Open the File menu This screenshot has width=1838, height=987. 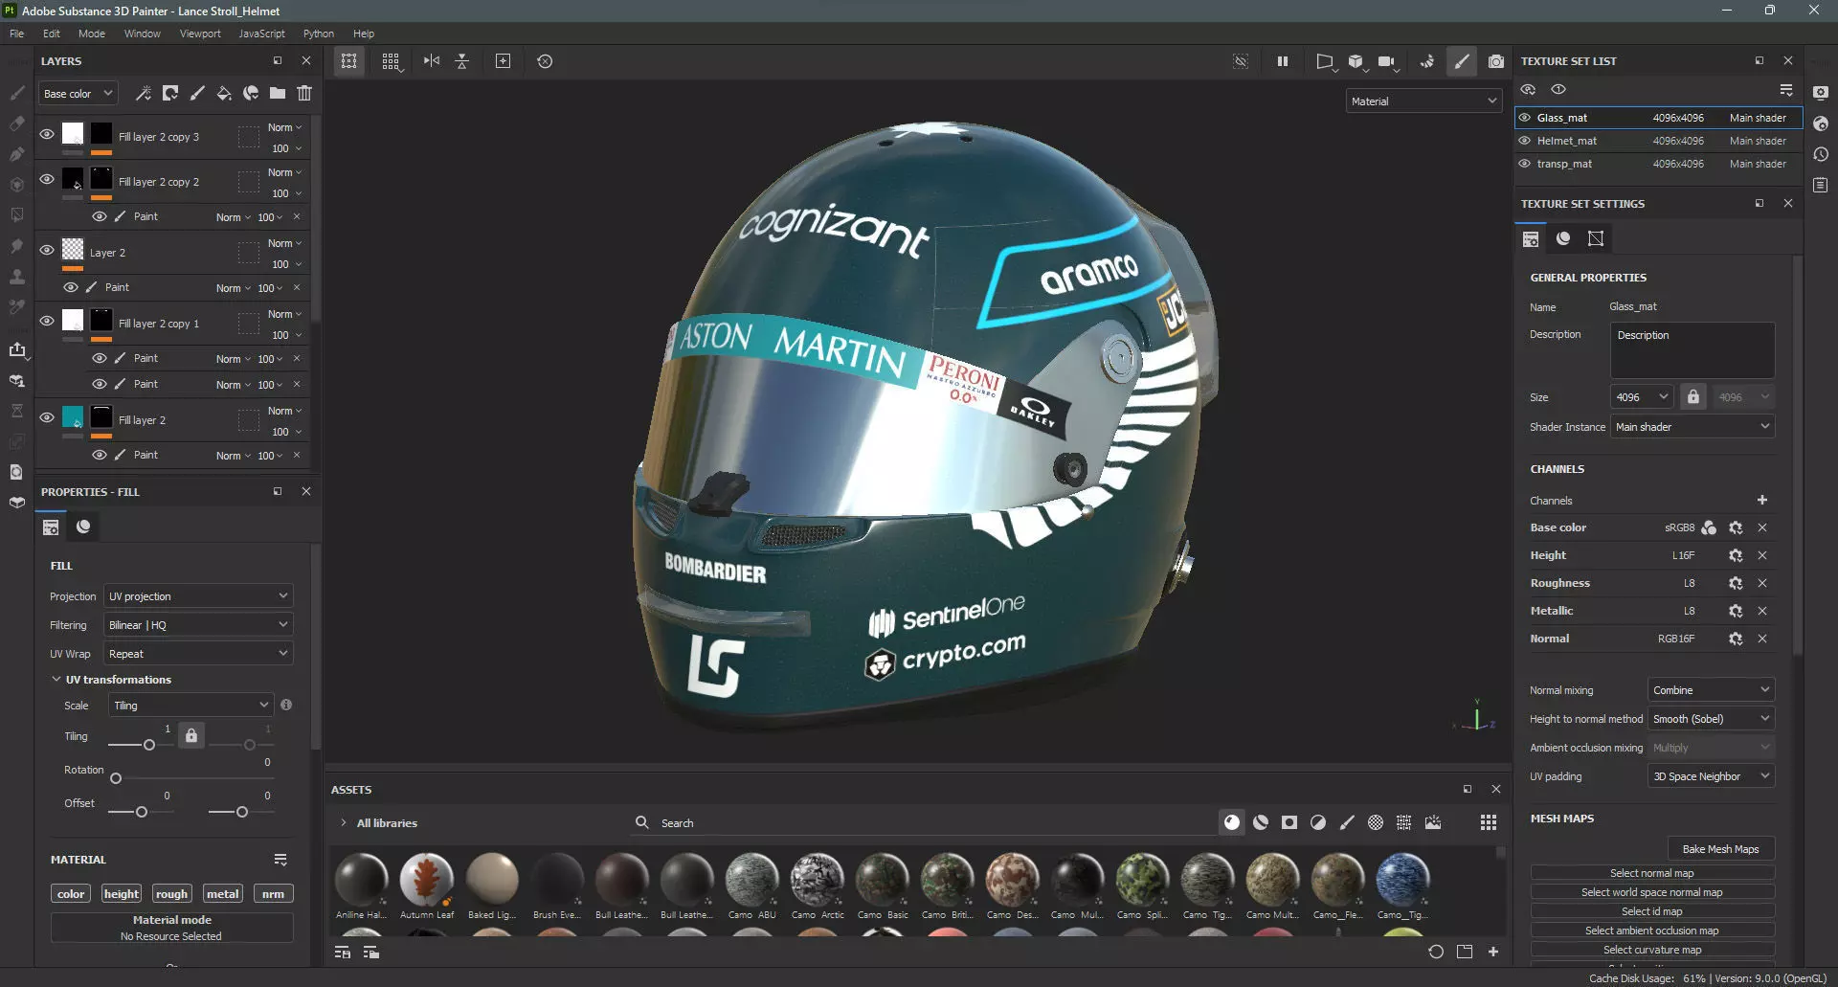coord(17,34)
